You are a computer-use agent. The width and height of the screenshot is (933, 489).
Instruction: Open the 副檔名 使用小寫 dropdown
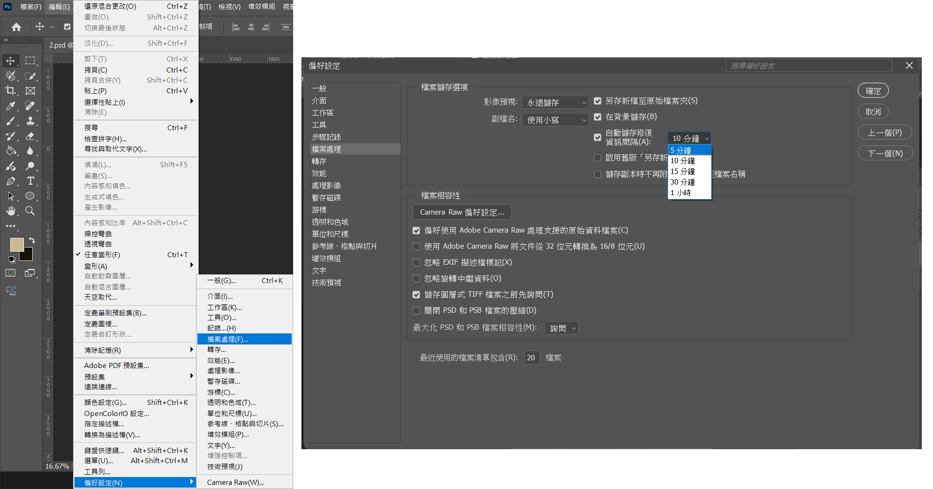click(x=556, y=119)
